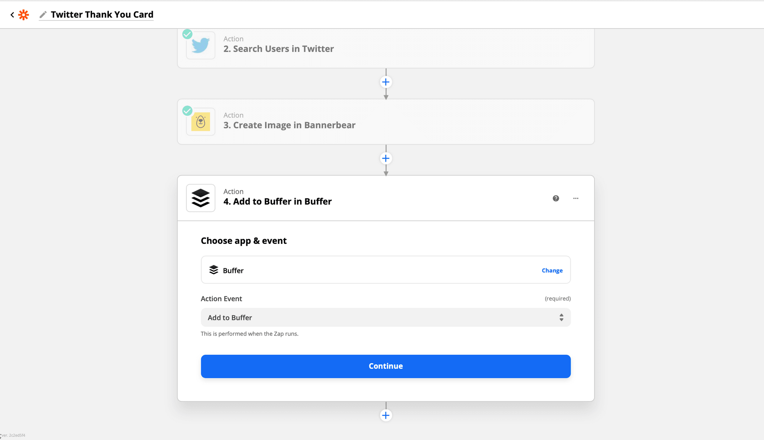Click the green checkmark on step 2
Screen dimensions: 764x440
point(187,34)
